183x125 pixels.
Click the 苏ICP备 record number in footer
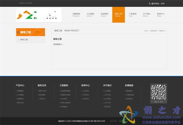pyautogui.click(x=98, y=121)
